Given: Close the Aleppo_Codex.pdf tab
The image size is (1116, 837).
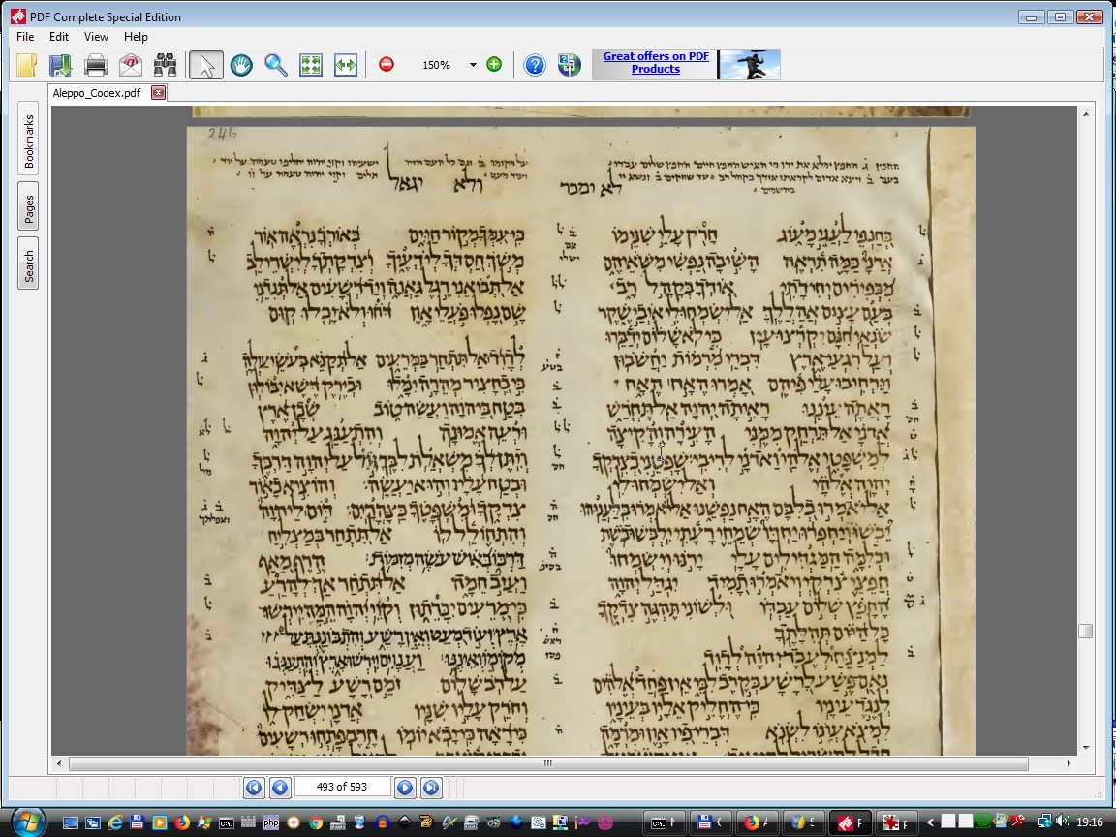Looking at the screenshot, I should click(x=158, y=93).
